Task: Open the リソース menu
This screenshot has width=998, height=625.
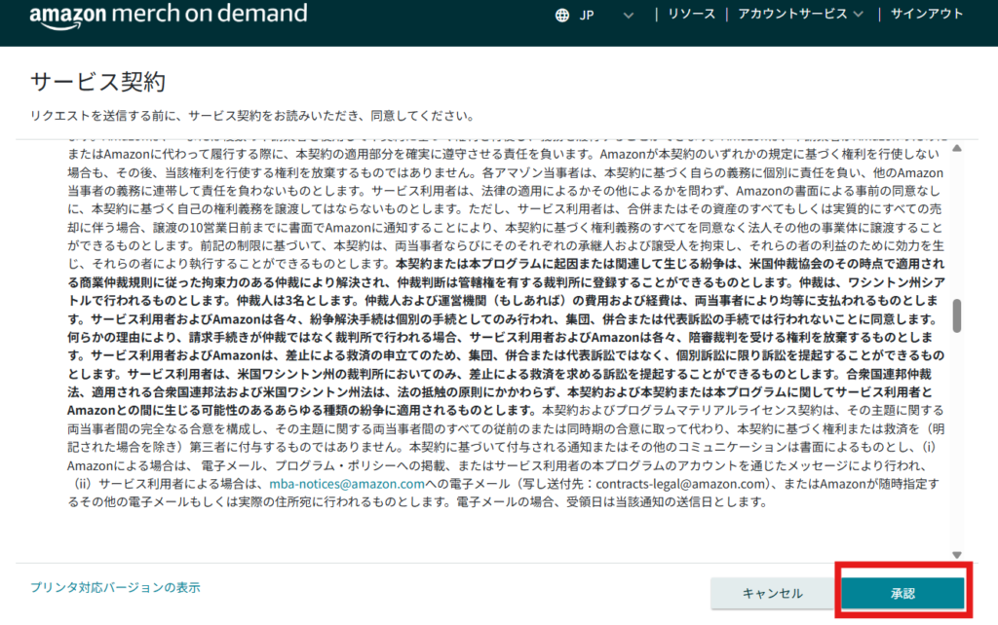Action: click(x=691, y=14)
